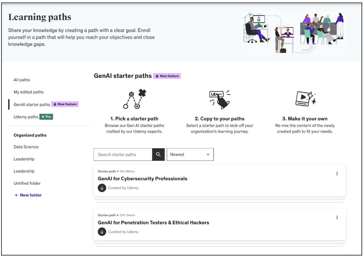Click the plus icon beside New folder

16,195
